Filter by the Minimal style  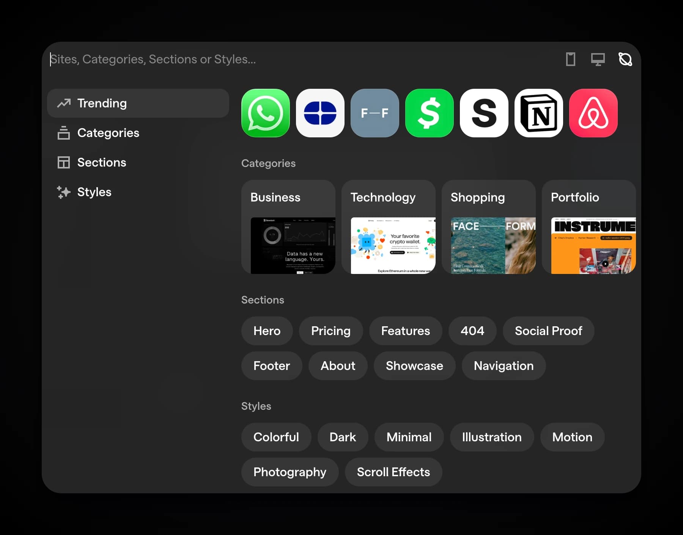(409, 437)
